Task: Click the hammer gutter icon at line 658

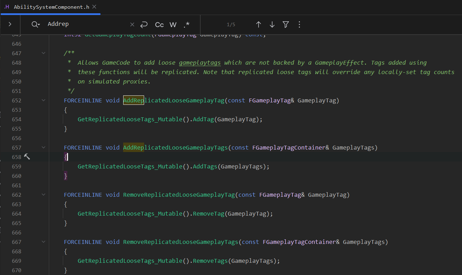Action: (x=27, y=157)
